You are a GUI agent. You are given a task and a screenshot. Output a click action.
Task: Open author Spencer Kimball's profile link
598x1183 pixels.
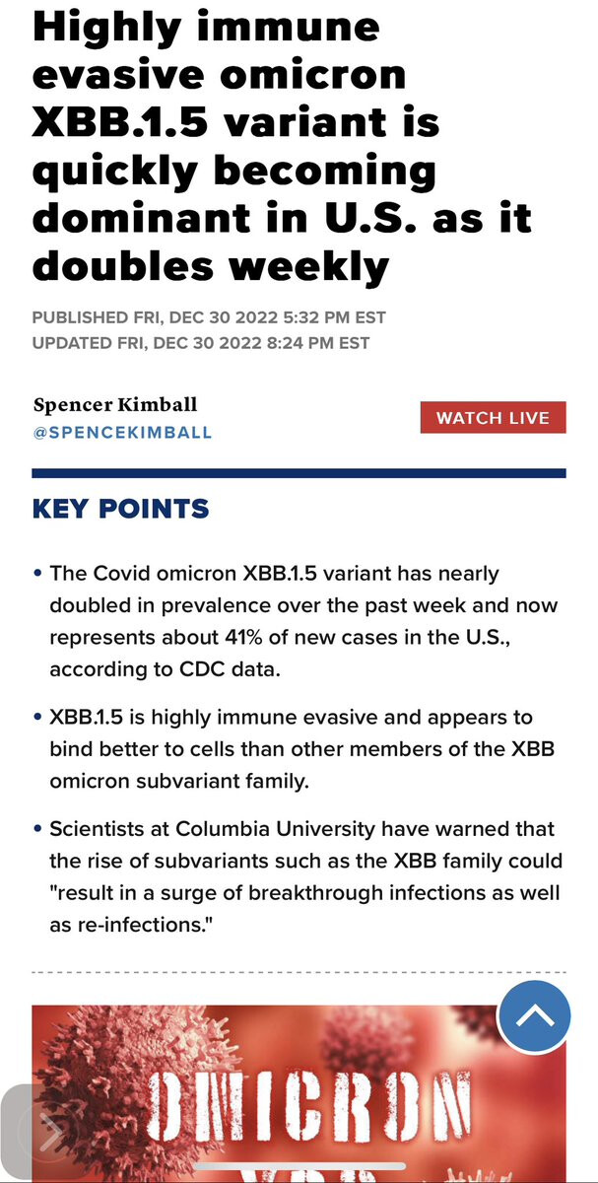[115, 404]
